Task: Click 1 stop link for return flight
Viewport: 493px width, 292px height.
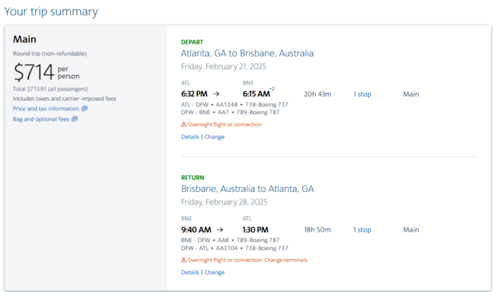Action: (362, 229)
